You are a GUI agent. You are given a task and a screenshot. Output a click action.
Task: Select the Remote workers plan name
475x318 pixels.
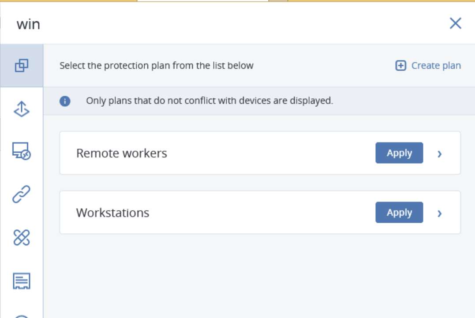tap(121, 153)
